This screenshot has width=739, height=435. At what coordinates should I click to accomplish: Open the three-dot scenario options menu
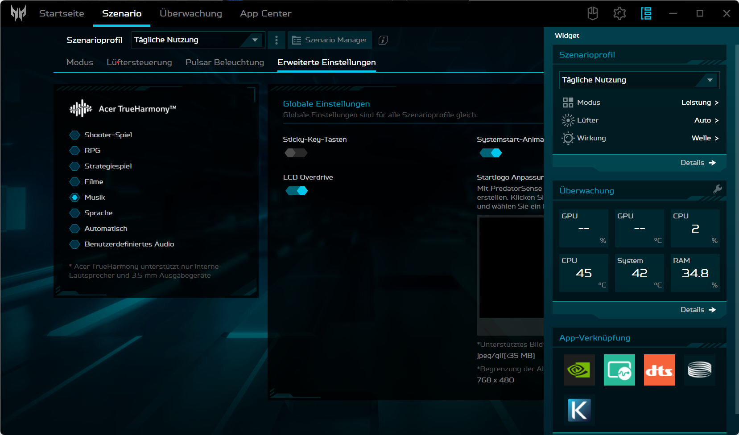tap(277, 40)
